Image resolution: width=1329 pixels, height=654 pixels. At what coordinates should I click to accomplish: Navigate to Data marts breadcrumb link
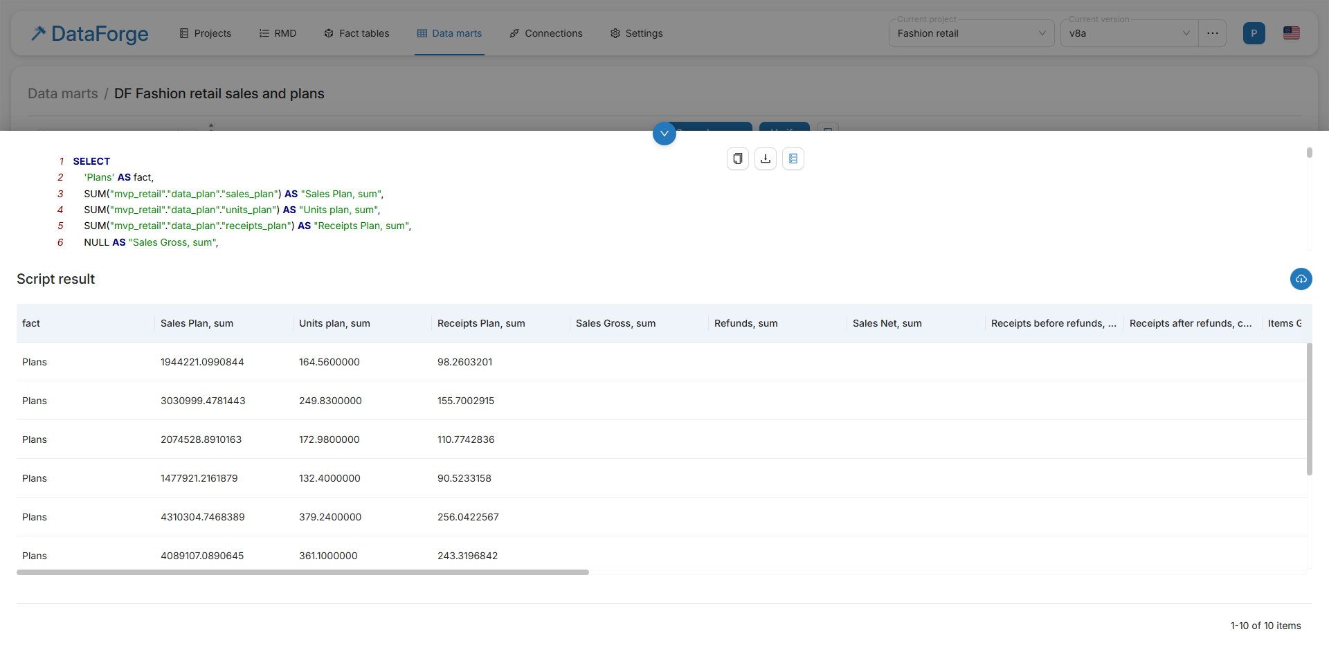(63, 93)
